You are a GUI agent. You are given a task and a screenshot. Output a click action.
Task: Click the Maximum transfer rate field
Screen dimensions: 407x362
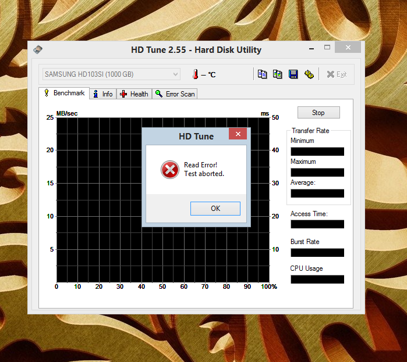(x=317, y=173)
